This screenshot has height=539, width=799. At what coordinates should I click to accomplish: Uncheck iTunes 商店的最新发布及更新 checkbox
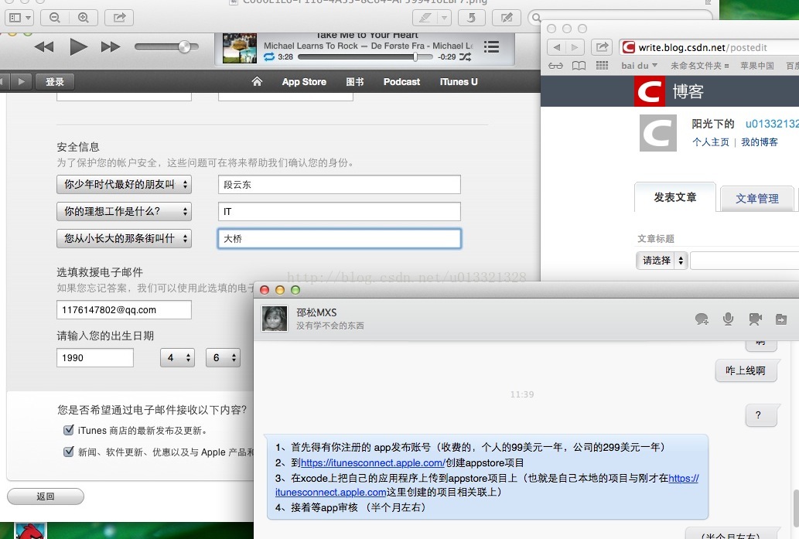[x=69, y=430]
